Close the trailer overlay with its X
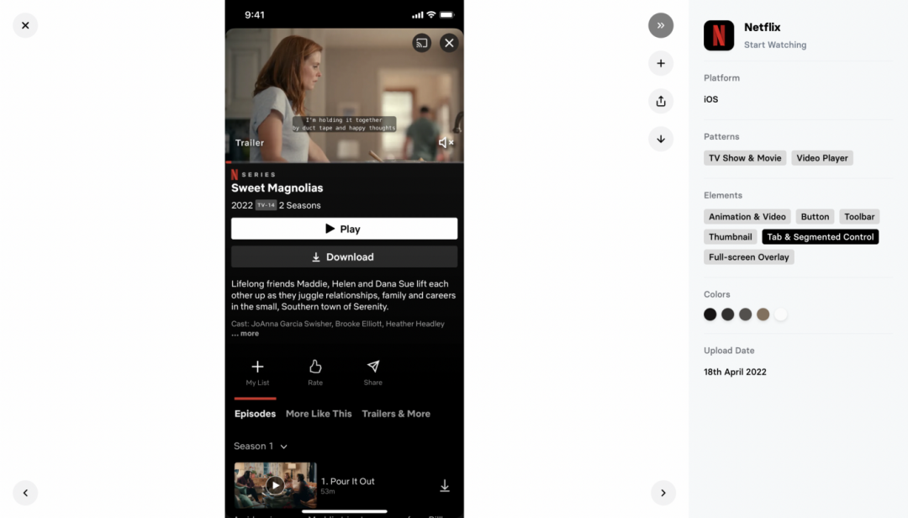Screen dimensions: 908x518 (x=449, y=43)
